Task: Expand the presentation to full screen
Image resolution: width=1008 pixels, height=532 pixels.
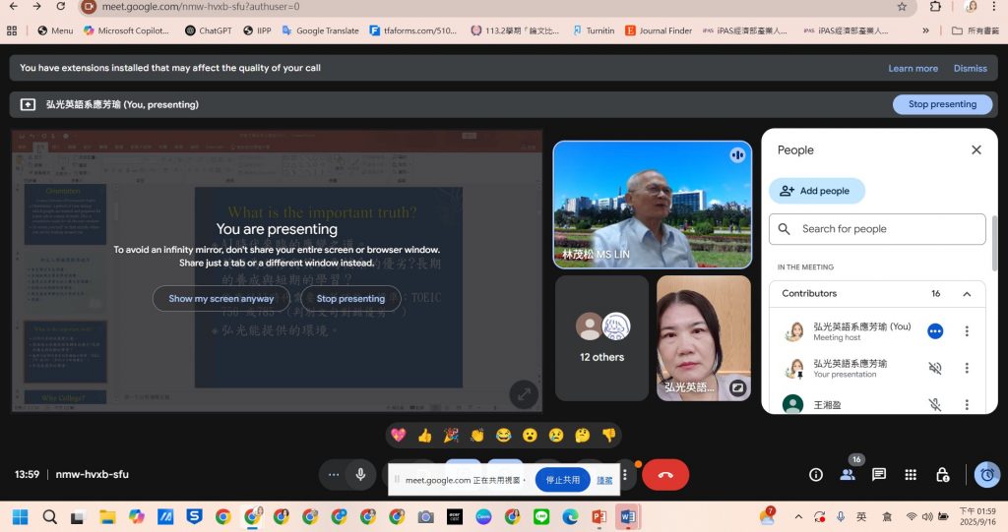Action: [524, 394]
